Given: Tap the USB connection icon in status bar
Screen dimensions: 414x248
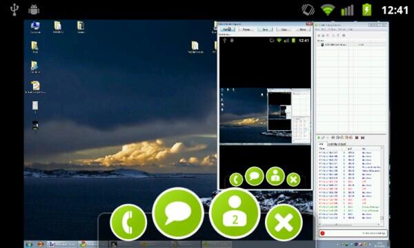Looking at the screenshot, I should click(x=14, y=10).
